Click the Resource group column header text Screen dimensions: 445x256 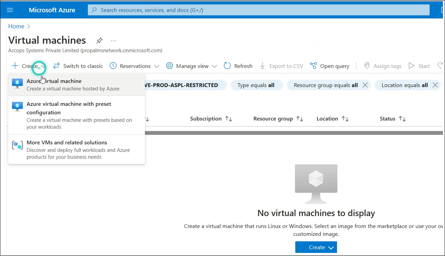[x=273, y=119]
